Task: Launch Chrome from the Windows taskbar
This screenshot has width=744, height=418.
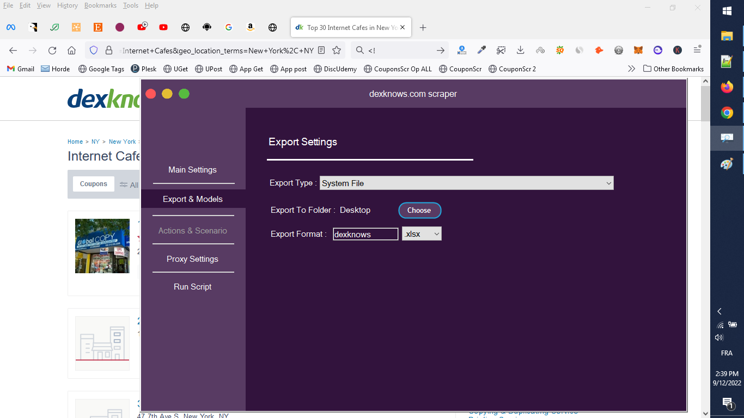Action: click(x=727, y=113)
